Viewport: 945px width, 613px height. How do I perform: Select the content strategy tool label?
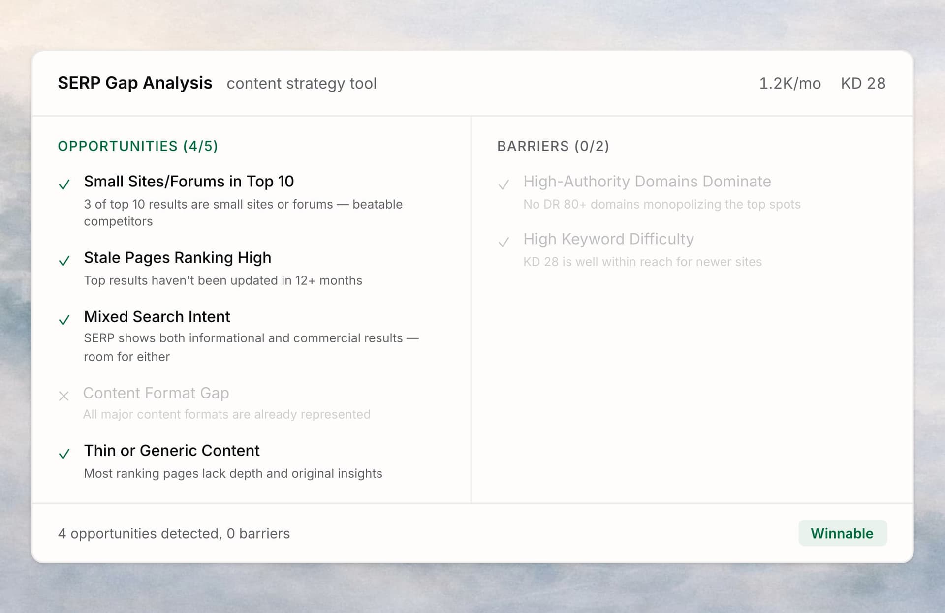[x=302, y=83]
